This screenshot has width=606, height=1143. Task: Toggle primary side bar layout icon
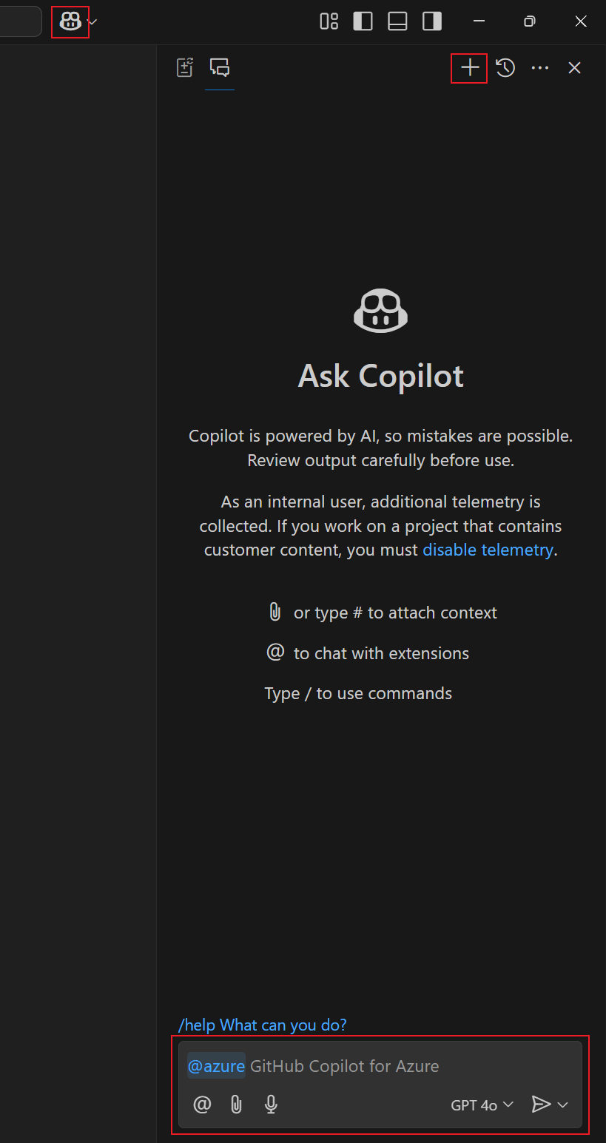coord(363,21)
